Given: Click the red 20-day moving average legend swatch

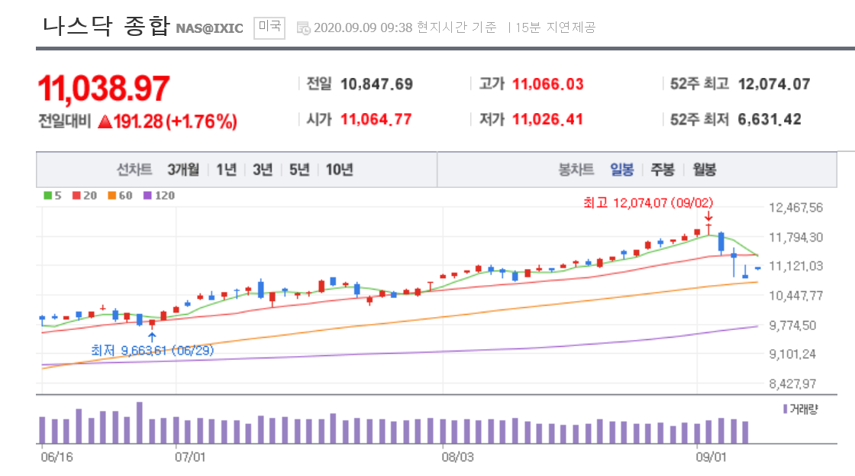Looking at the screenshot, I should click(76, 196).
